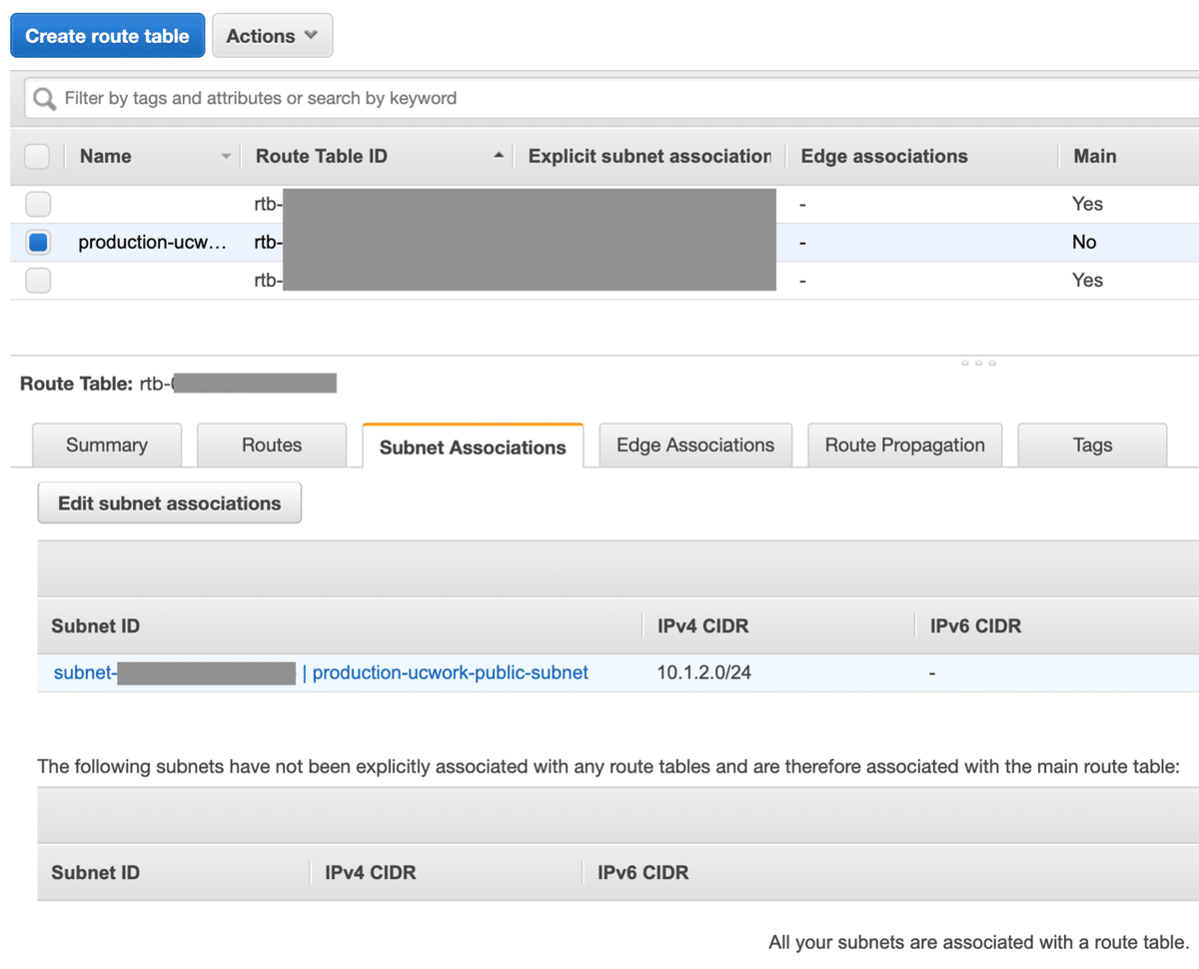The image size is (1199, 969).
Task: Open the production-ucwork-public-subnet link
Action: [451, 673]
